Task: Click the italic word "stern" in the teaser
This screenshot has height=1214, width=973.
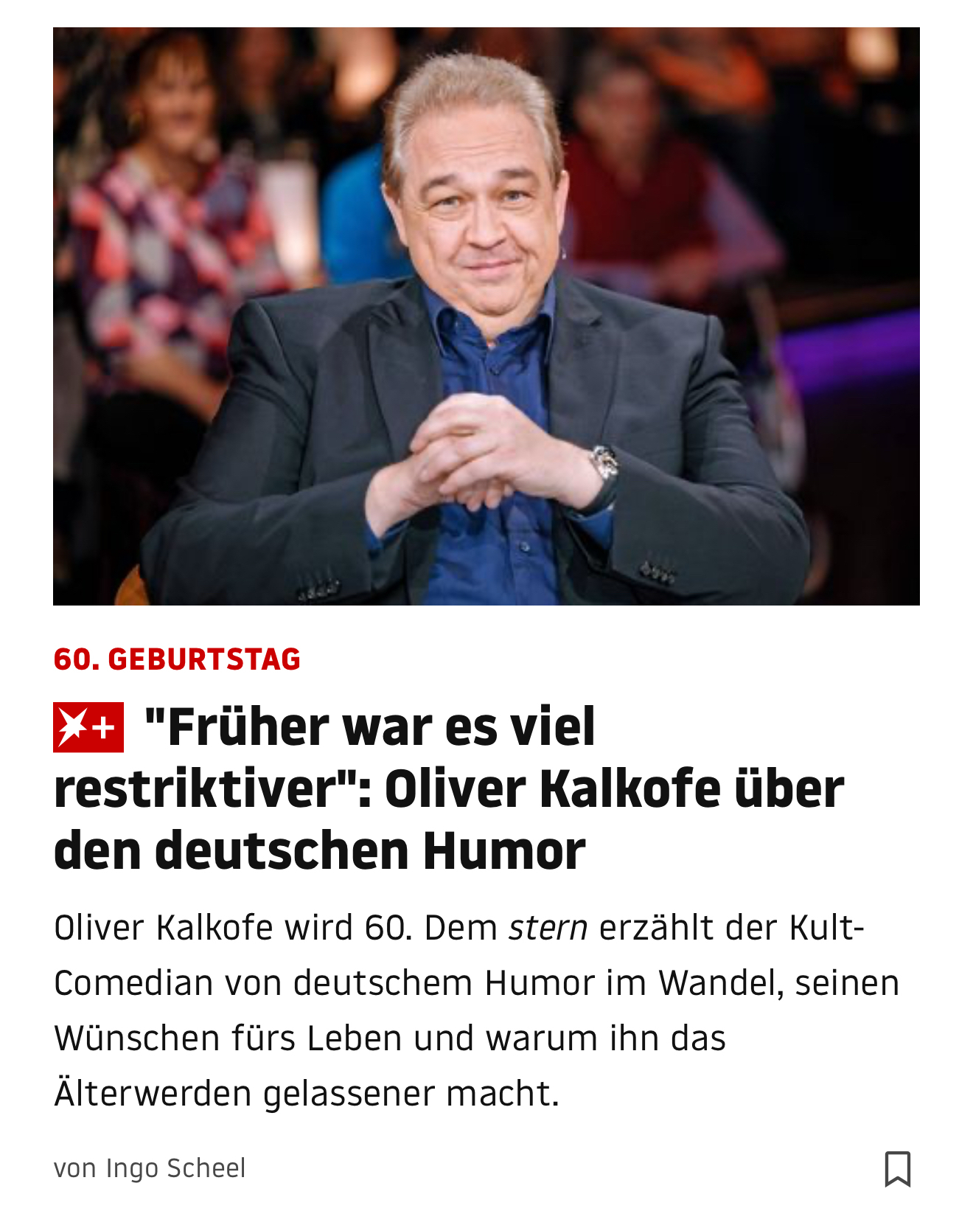Action: (548, 928)
